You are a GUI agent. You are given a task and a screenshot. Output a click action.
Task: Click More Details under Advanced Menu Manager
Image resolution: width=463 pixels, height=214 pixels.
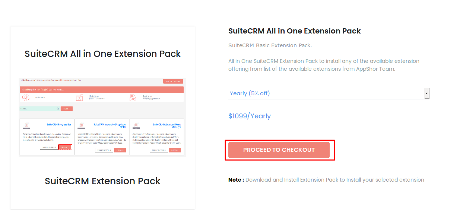(x=159, y=150)
